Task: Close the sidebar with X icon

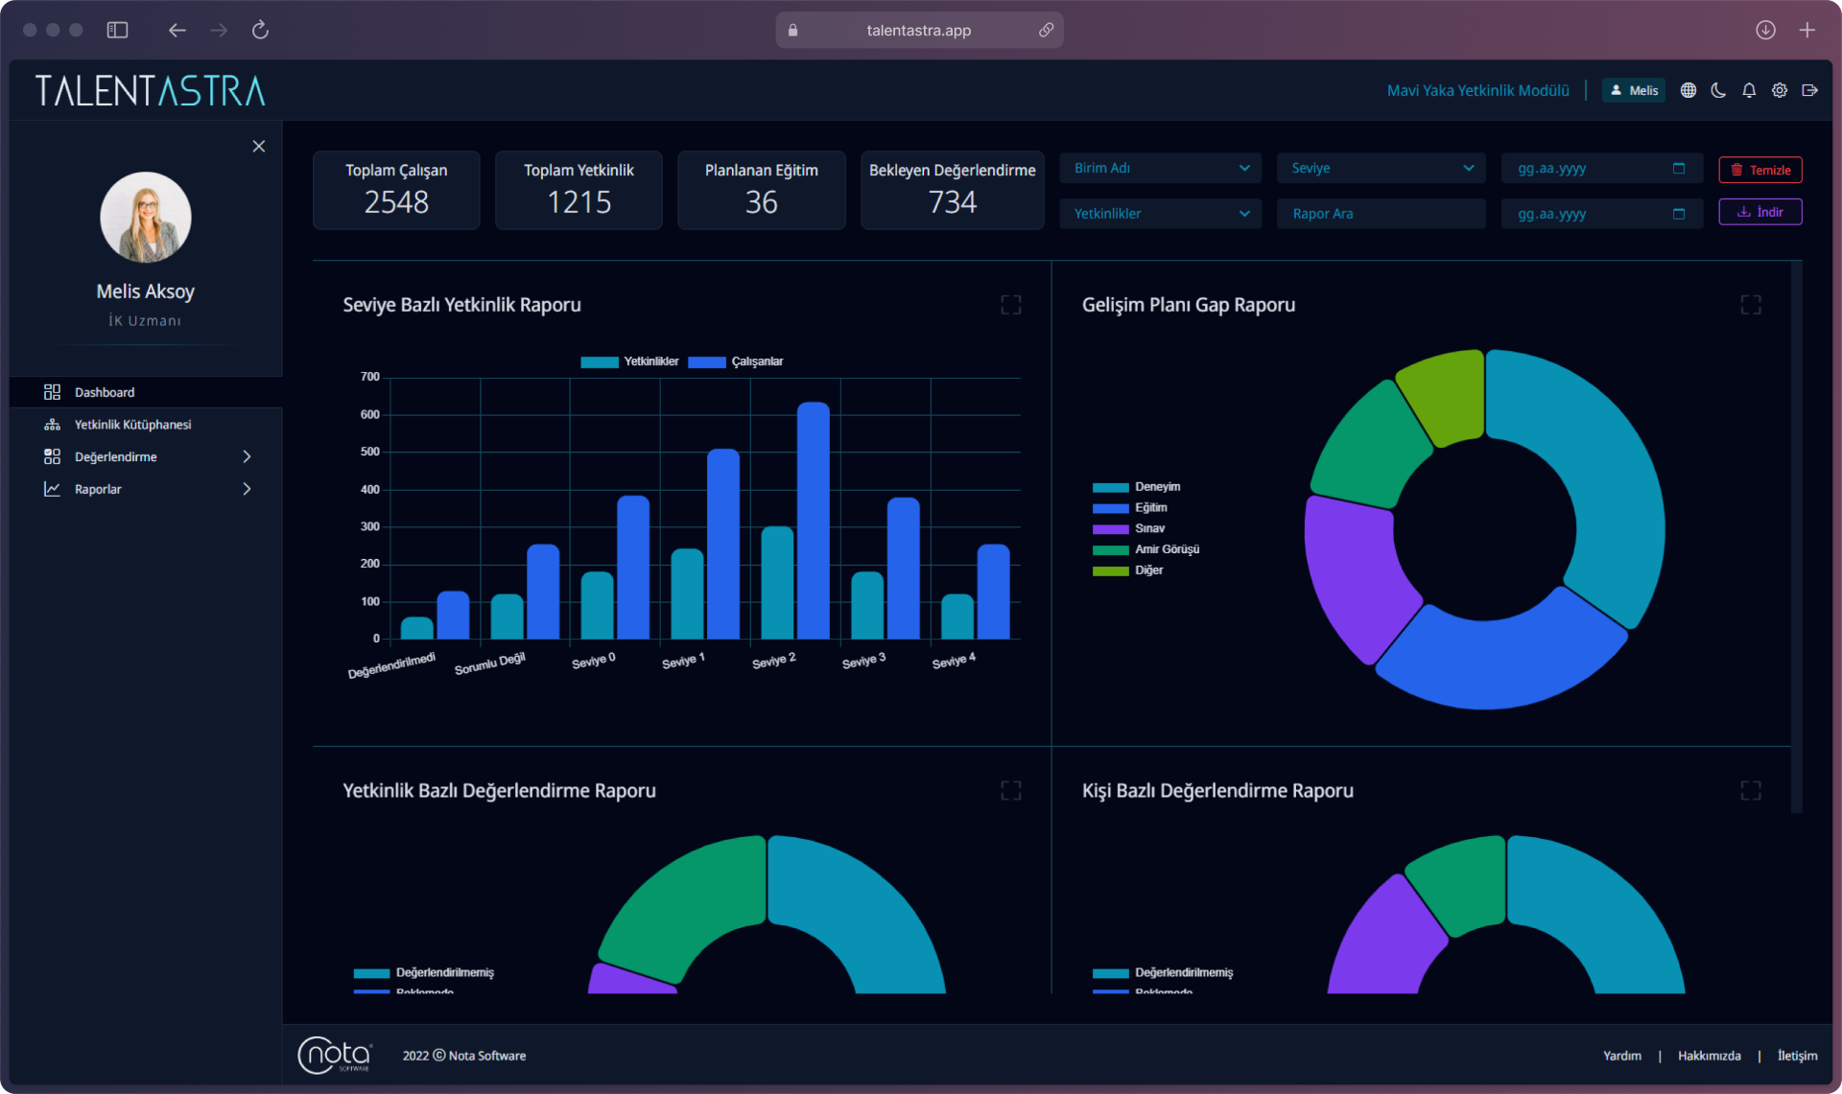Action: (259, 146)
